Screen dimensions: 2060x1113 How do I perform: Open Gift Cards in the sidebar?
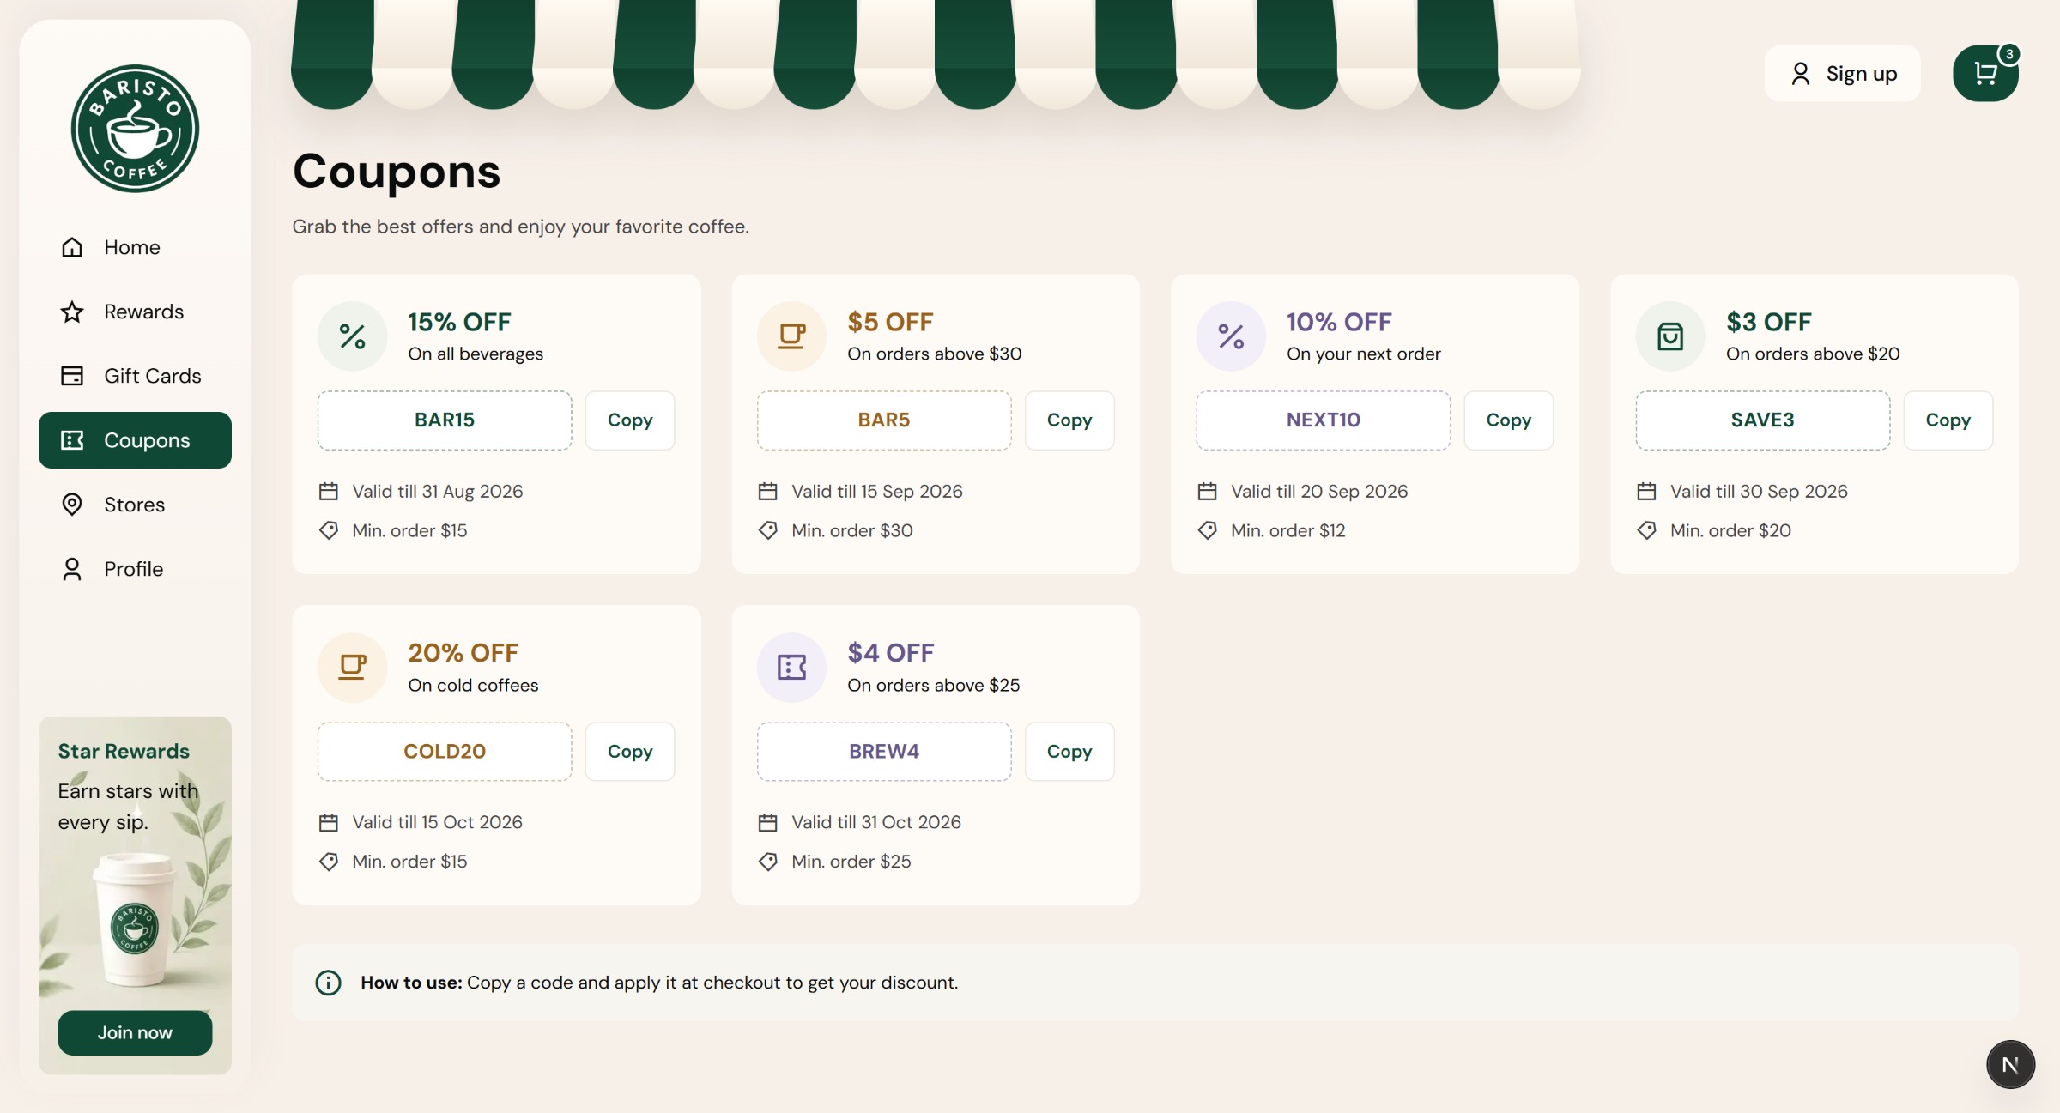point(135,376)
